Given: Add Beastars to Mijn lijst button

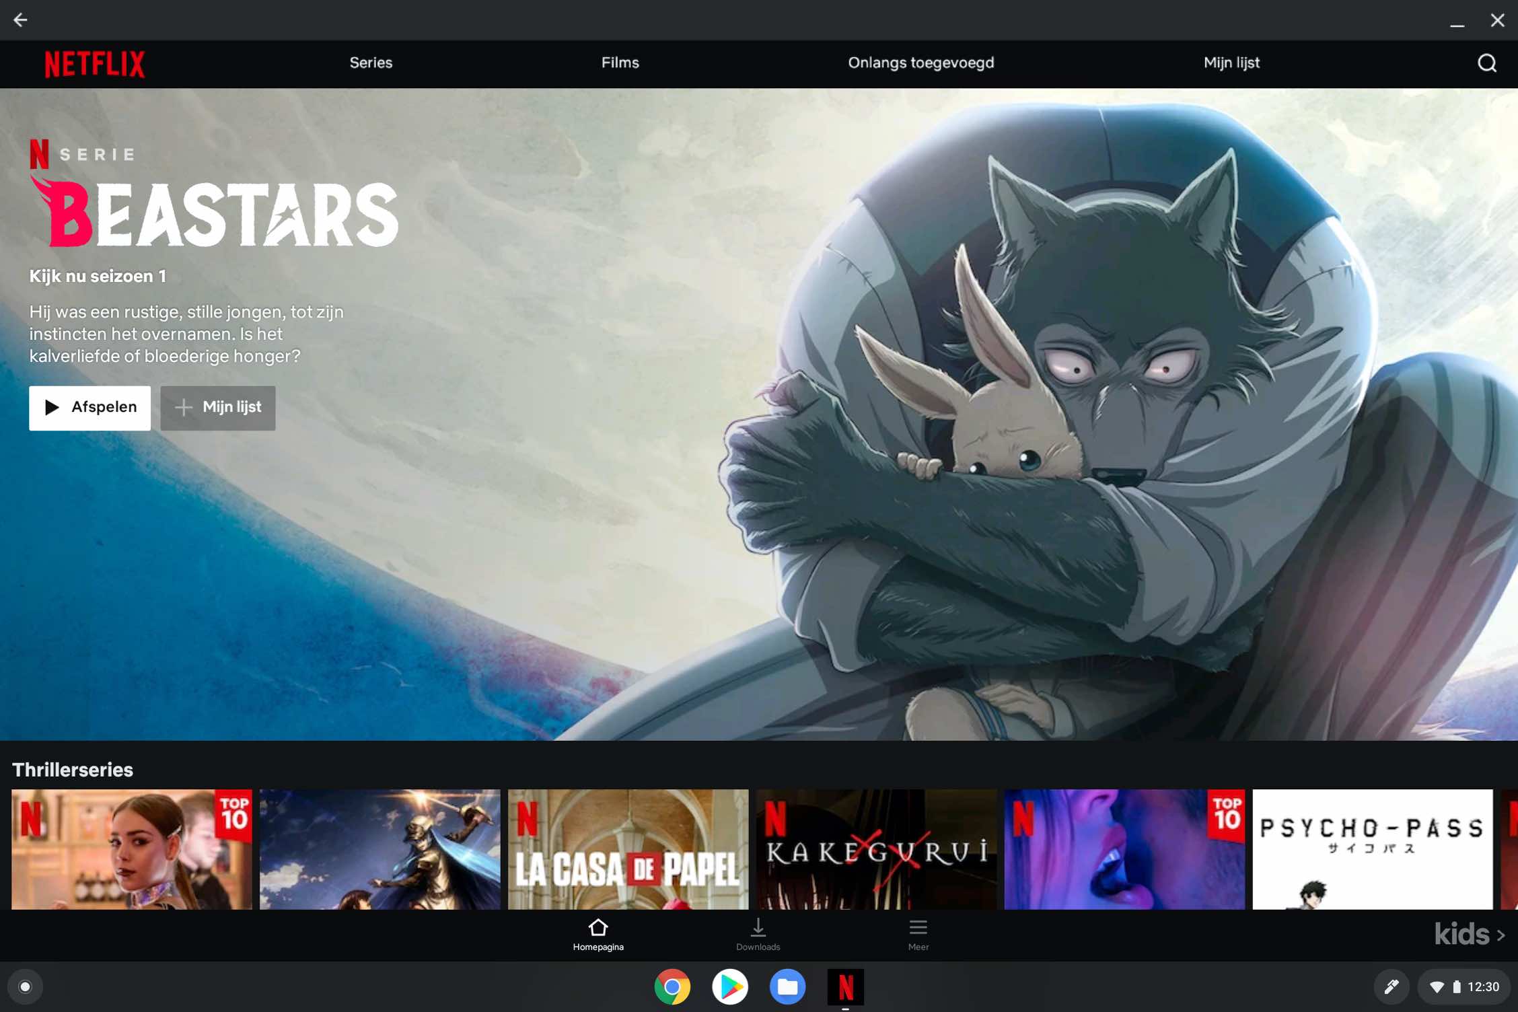Looking at the screenshot, I should (x=217, y=407).
